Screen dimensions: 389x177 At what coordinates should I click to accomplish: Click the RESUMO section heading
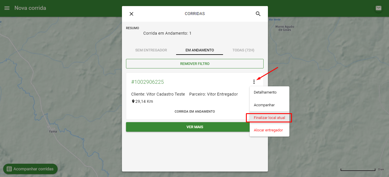(133, 28)
